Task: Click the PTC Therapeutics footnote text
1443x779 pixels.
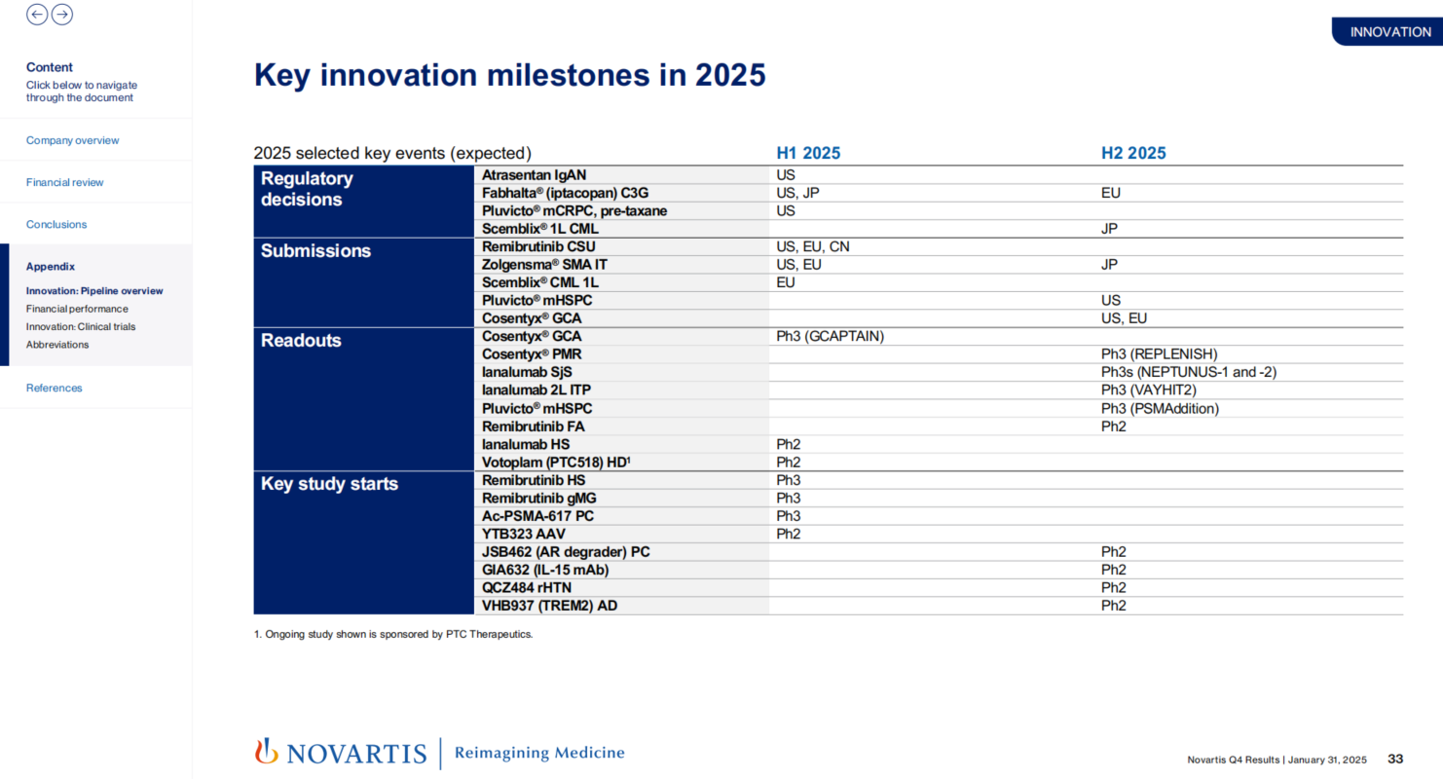Action: coord(393,634)
